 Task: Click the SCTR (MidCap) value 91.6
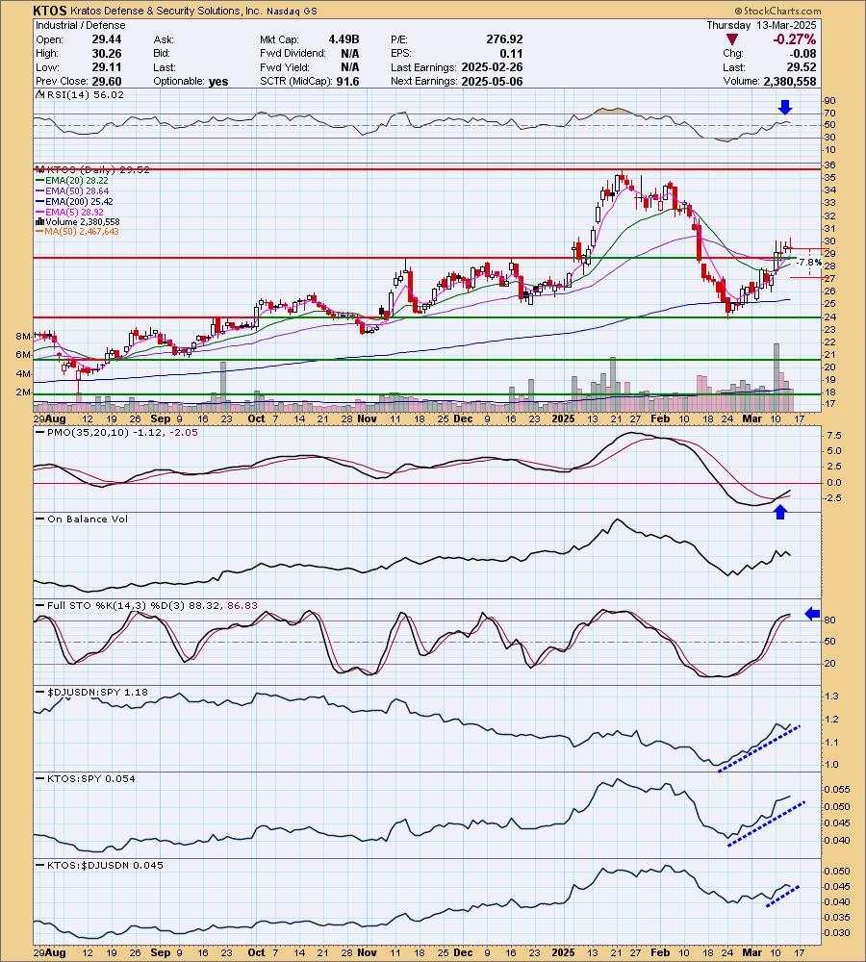(x=347, y=81)
